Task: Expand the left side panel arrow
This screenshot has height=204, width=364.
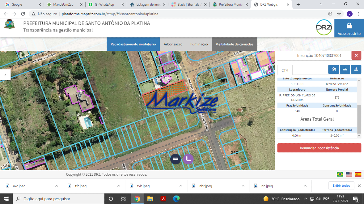Action: click(5, 75)
